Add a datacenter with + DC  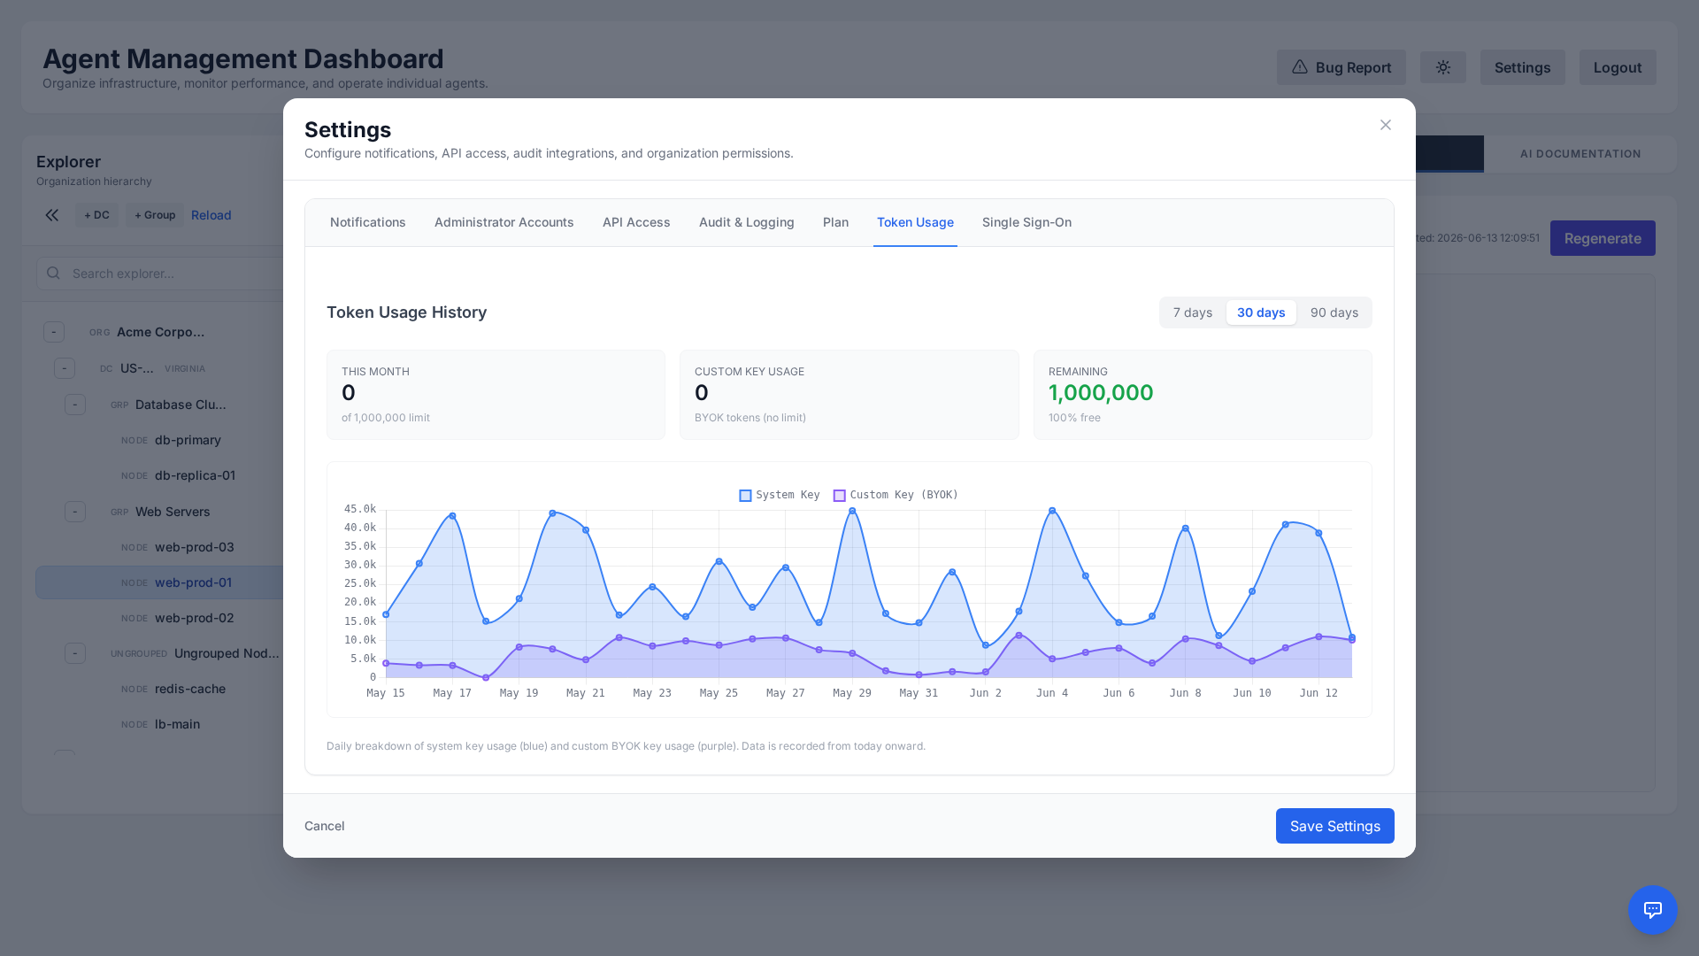pos(96,215)
